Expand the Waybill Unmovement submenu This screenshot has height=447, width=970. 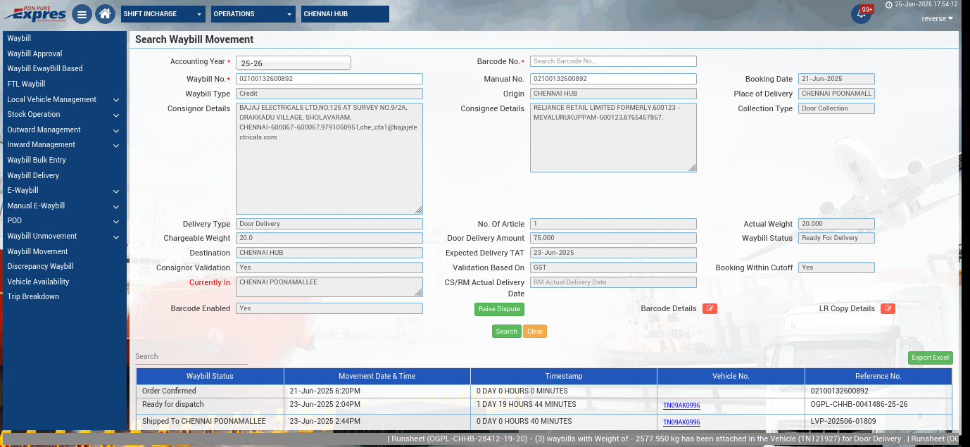point(63,236)
